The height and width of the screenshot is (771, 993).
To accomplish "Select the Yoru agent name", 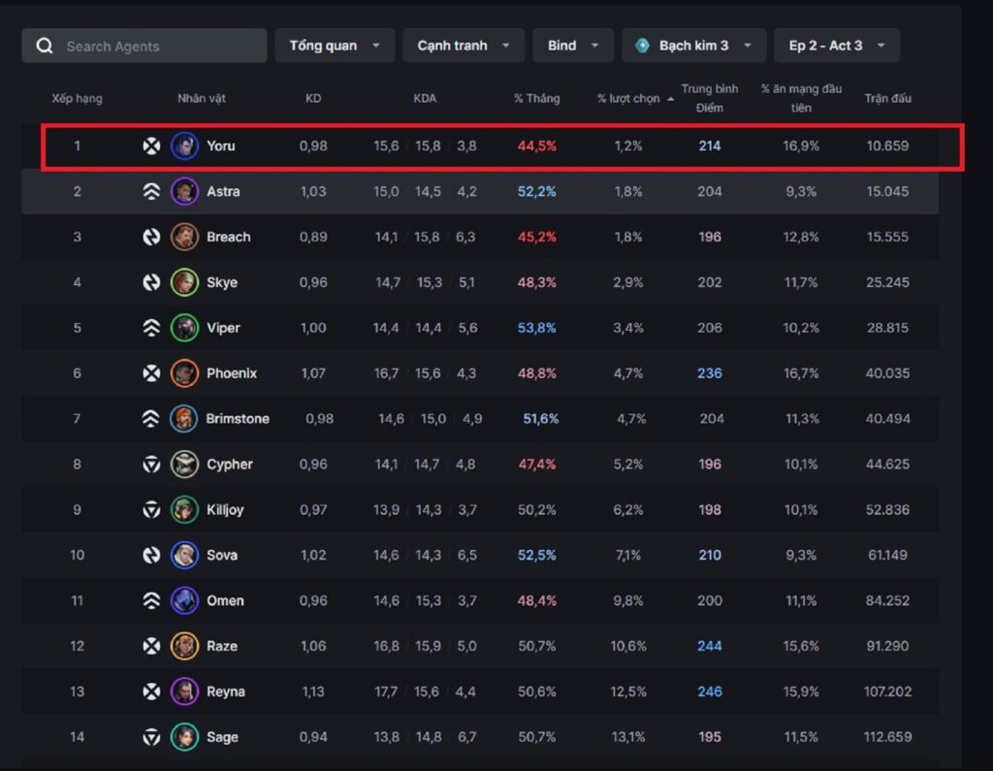I will (x=220, y=146).
